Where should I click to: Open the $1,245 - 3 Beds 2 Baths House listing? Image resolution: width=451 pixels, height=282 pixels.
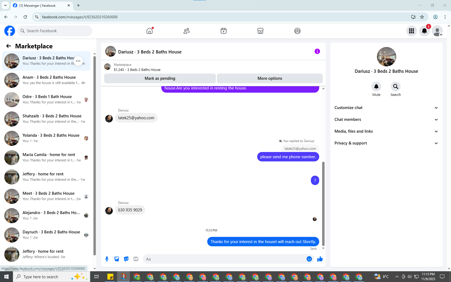(x=137, y=70)
